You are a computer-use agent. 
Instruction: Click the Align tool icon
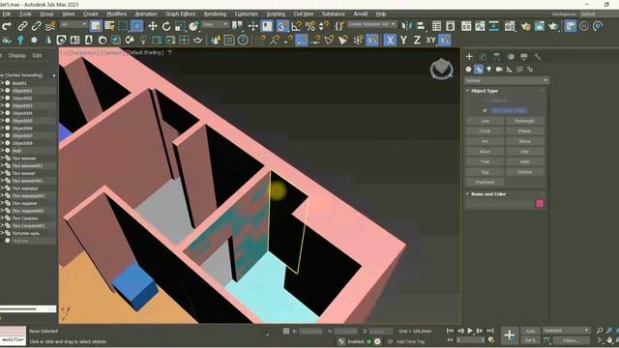pyautogui.click(x=421, y=26)
